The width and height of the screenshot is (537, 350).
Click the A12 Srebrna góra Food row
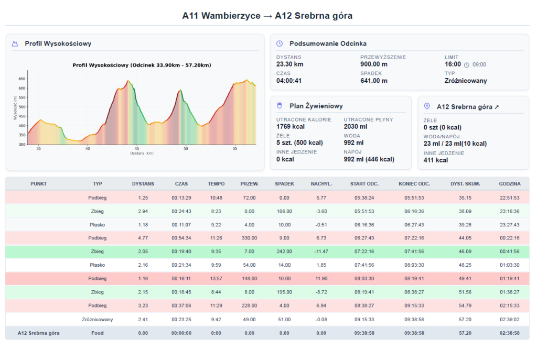tap(267, 333)
